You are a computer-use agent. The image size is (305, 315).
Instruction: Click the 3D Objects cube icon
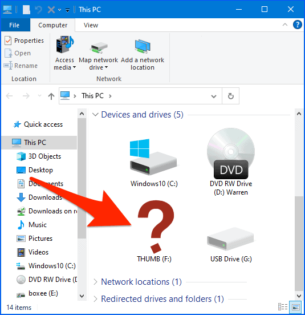(21, 156)
